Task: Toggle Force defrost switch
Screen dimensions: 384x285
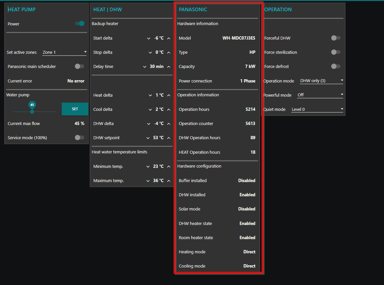Action: tap(336, 66)
